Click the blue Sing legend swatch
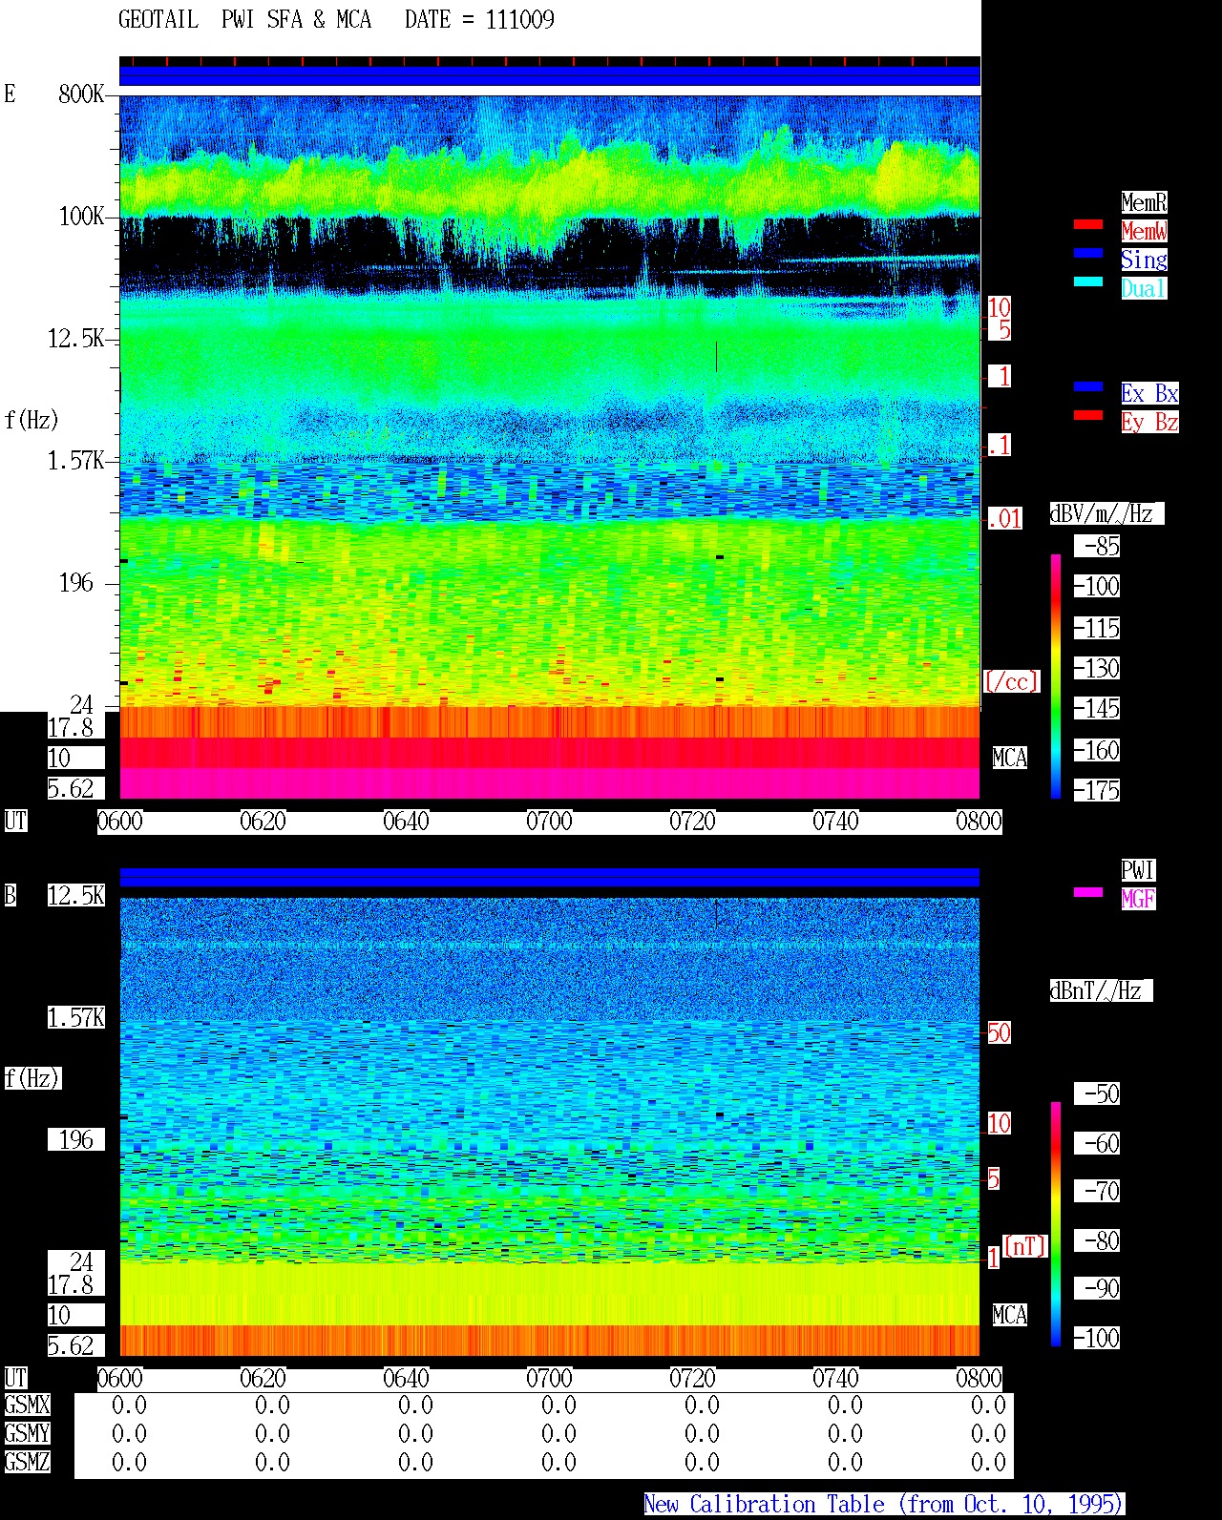This screenshot has height=1520, width=1222. click(x=1088, y=254)
